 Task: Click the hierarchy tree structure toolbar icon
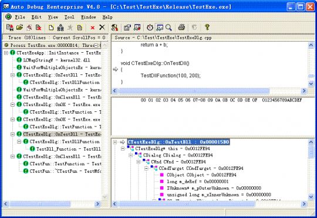tap(60, 27)
